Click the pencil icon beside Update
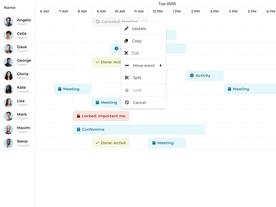 (126, 29)
